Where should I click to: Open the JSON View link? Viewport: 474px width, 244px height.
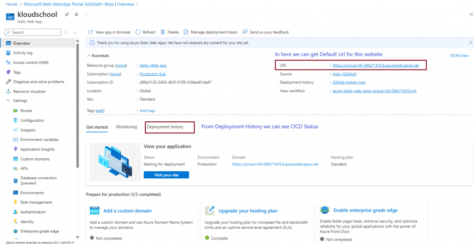459,56
